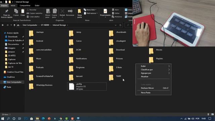This screenshot has height=121, width=215.
Task: Select the Canva folder
Action: click(75, 42)
